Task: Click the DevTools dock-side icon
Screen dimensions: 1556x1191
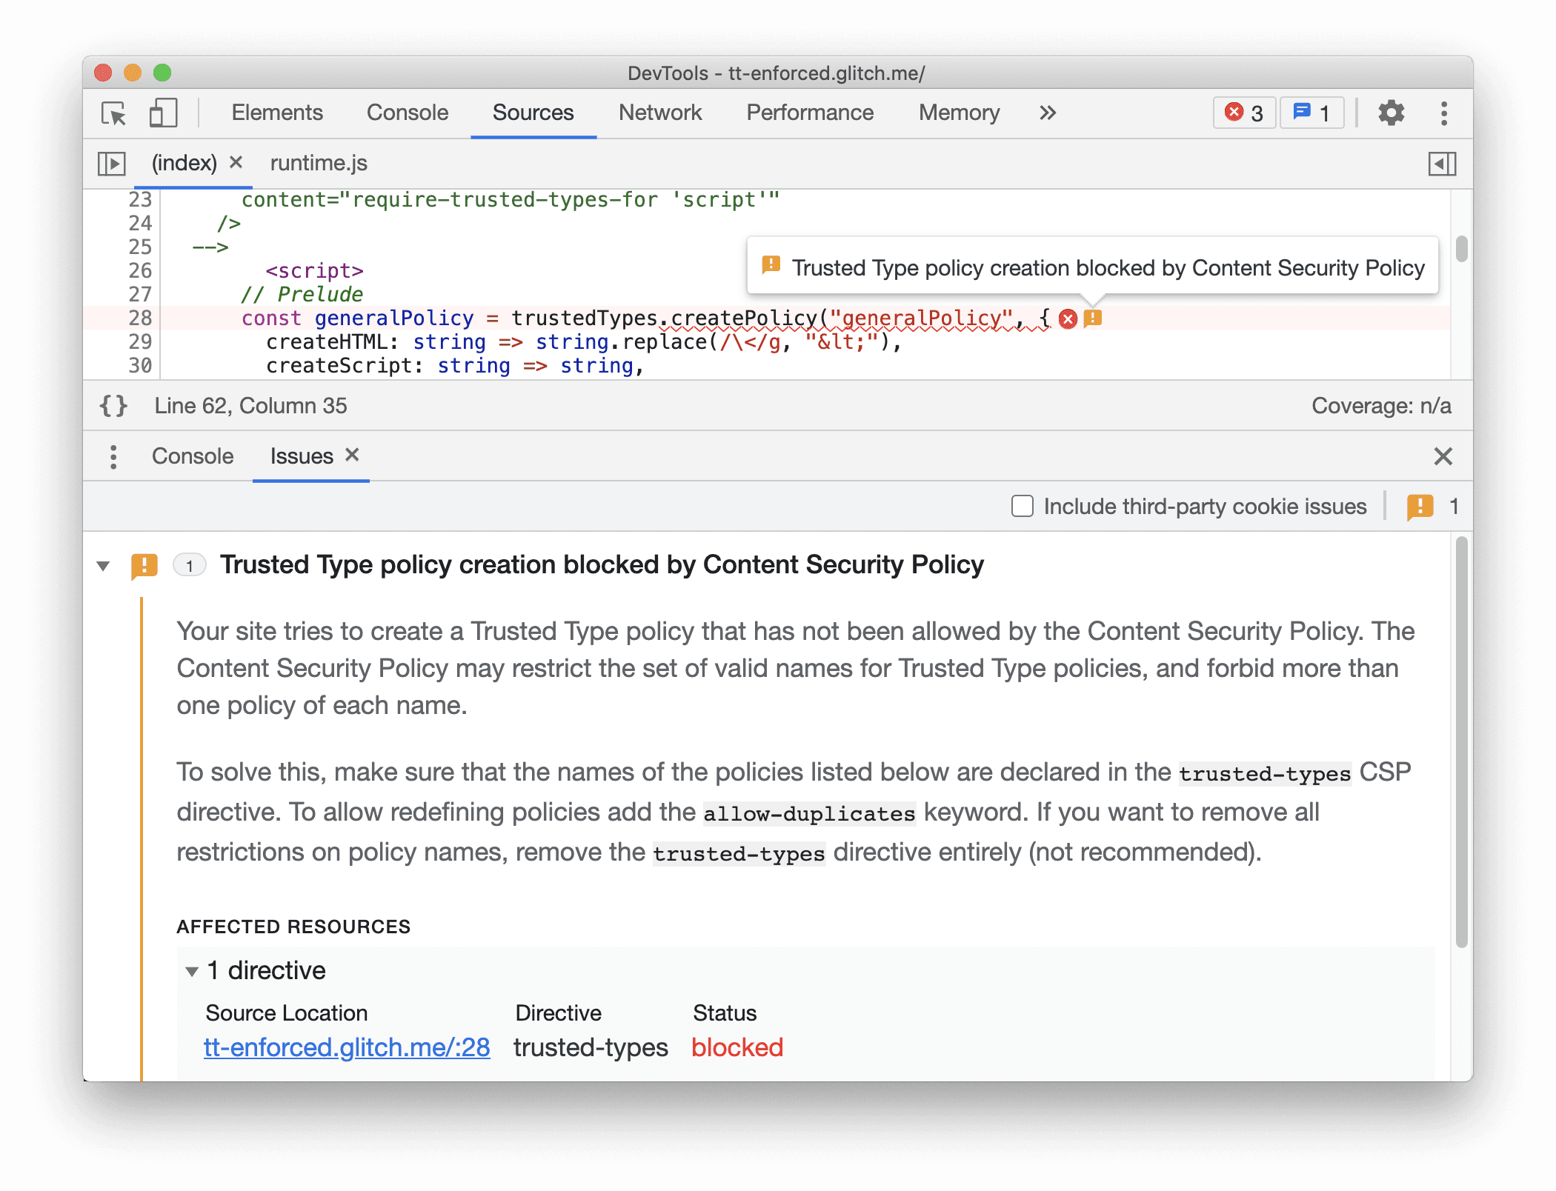Action: pyautogui.click(x=1441, y=165)
